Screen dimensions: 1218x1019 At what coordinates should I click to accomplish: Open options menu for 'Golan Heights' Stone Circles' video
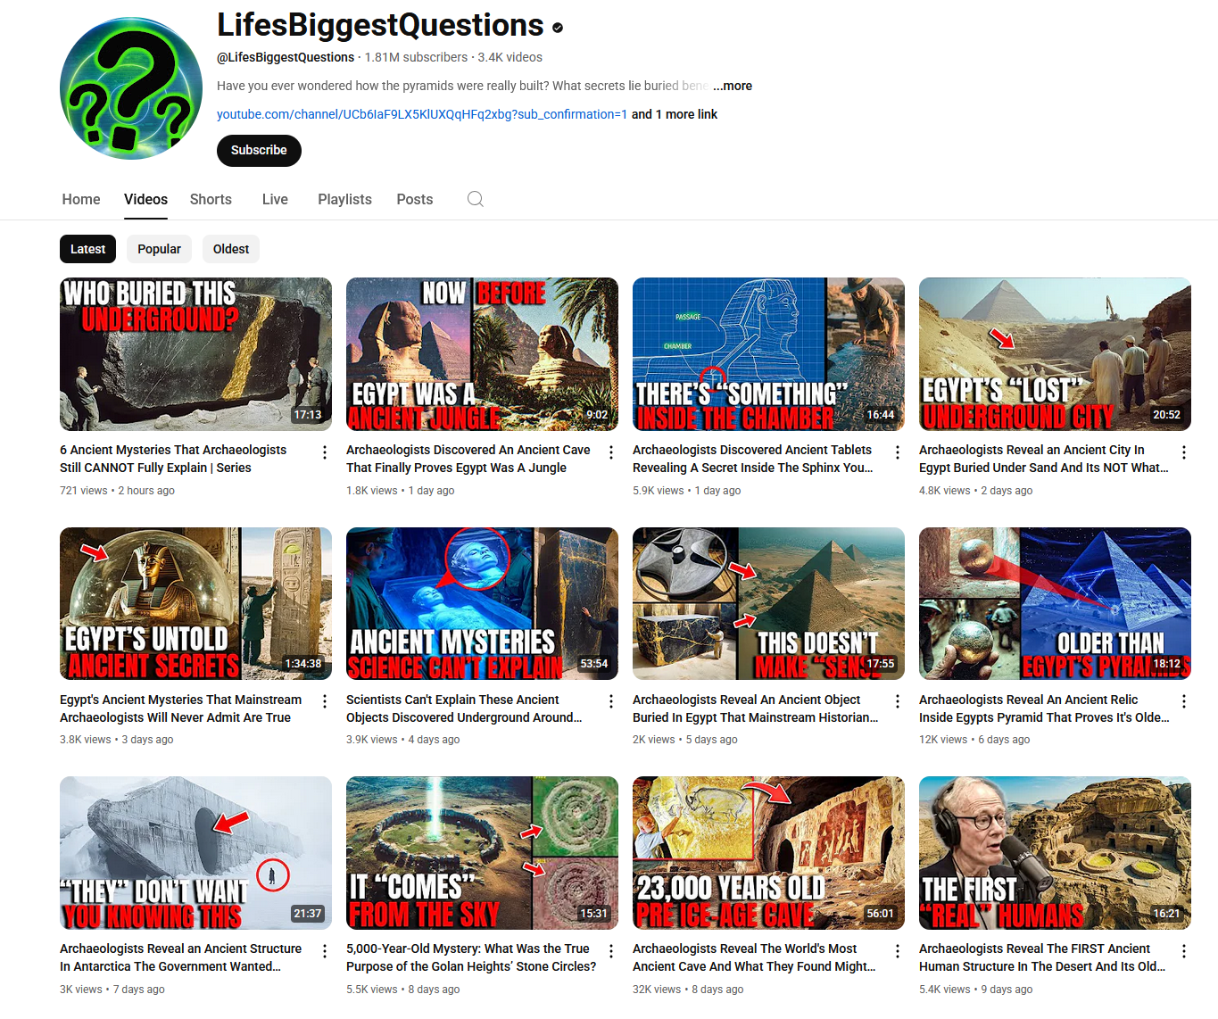tap(611, 951)
